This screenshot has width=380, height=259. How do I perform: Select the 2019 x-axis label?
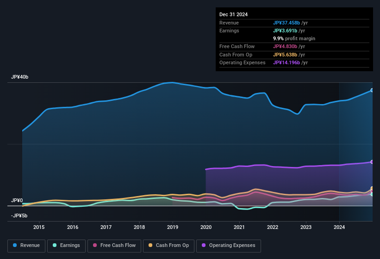click(172, 227)
